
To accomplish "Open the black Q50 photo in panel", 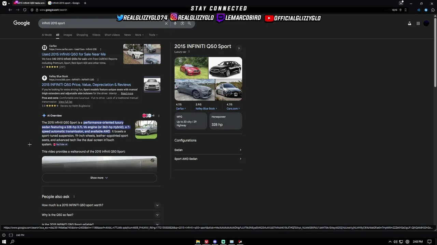I will tap(225, 68).
